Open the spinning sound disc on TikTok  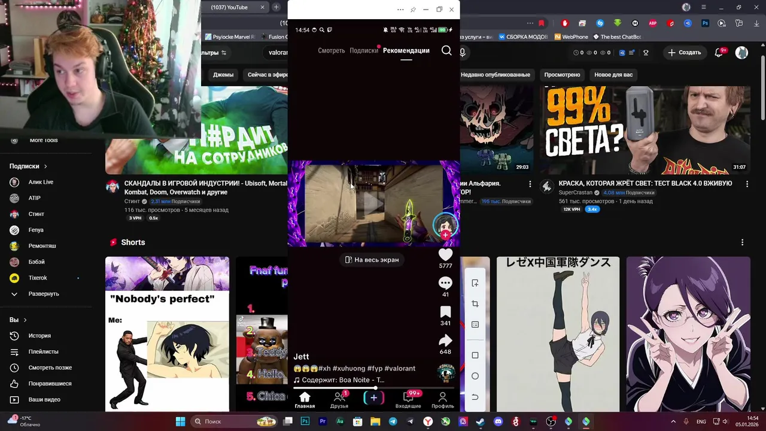[x=446, y=373]
